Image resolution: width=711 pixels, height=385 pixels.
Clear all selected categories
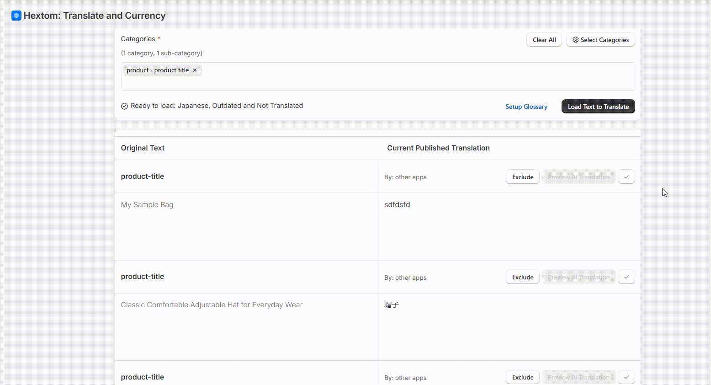tap(544, 40)
